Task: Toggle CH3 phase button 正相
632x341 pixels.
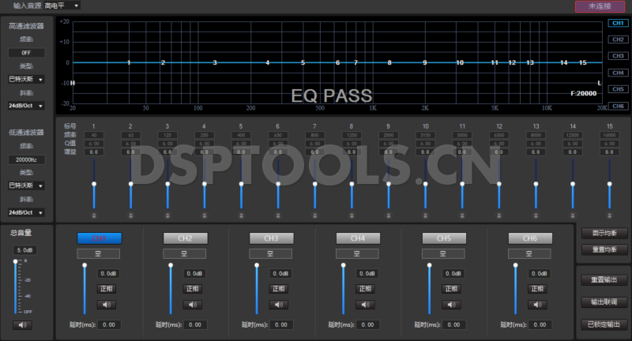Action: 279,289
